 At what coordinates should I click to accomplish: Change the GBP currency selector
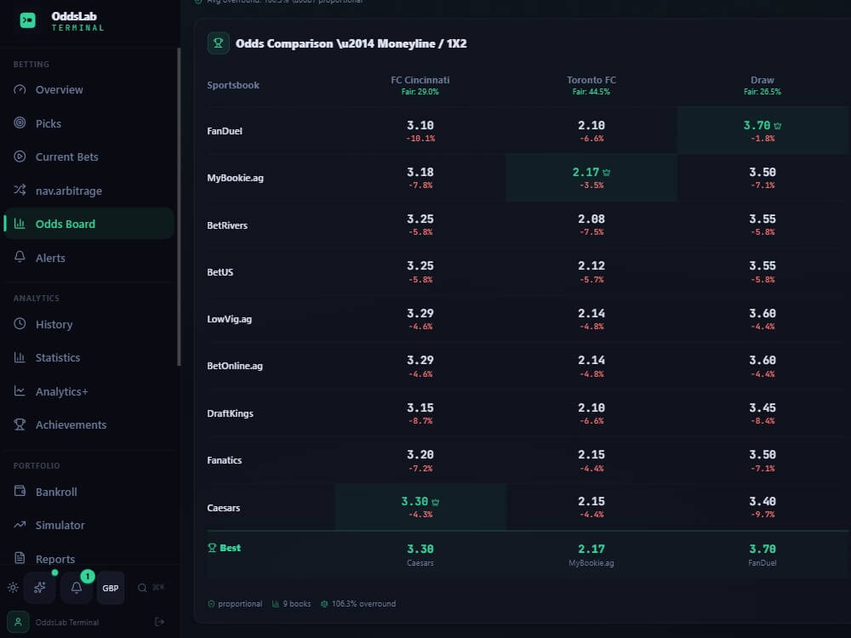111,588
